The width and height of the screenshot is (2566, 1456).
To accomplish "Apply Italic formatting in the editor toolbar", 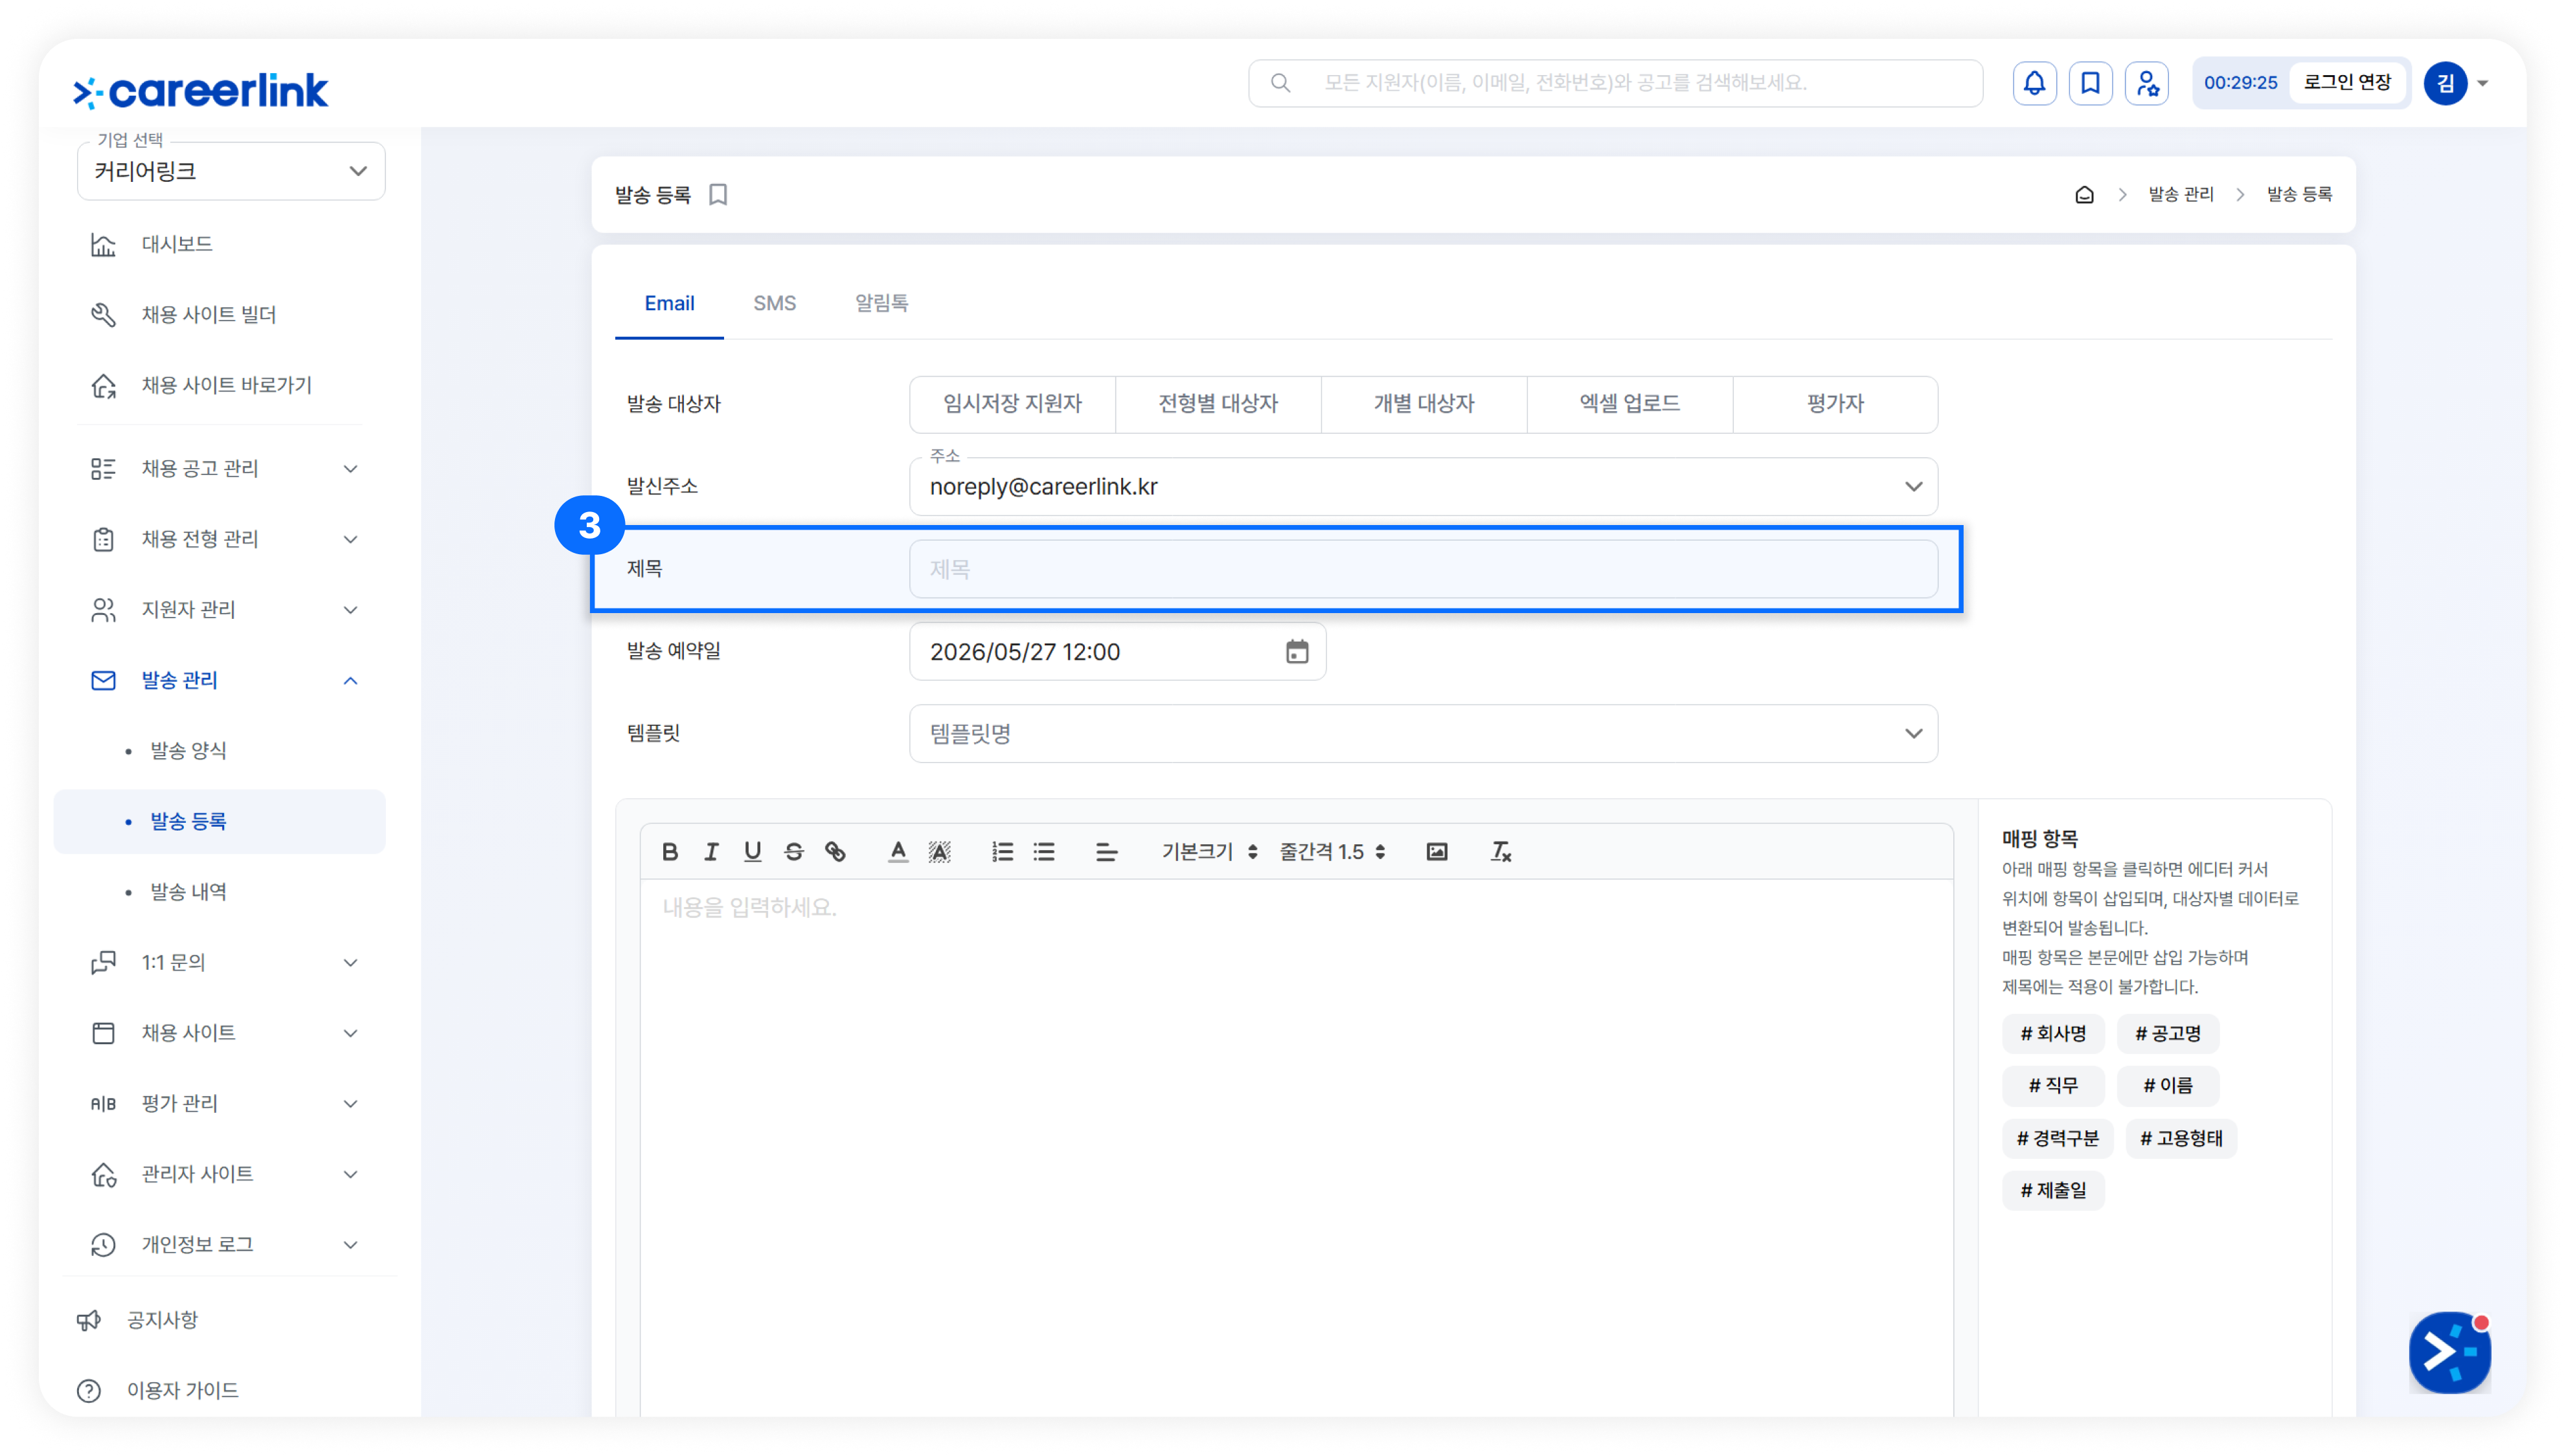I will point(710,851).
